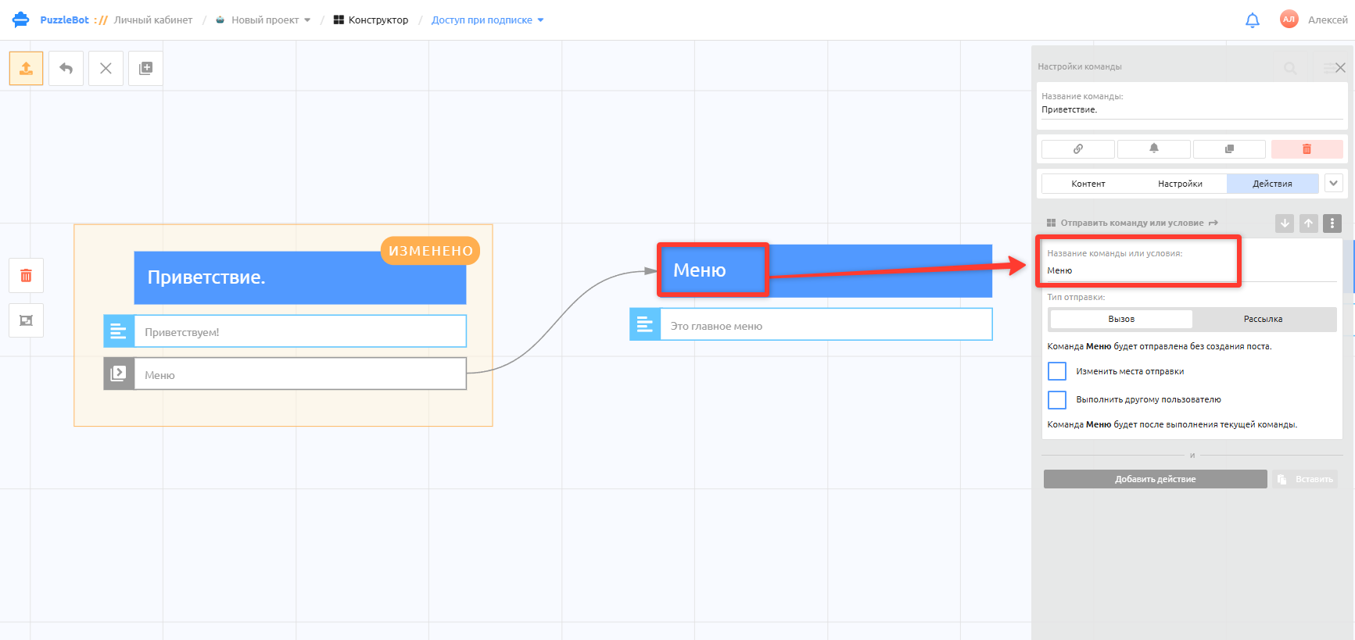Click the trash icon on left sidebar
The image size is (1355, 640).
click(x=26, y=275)
